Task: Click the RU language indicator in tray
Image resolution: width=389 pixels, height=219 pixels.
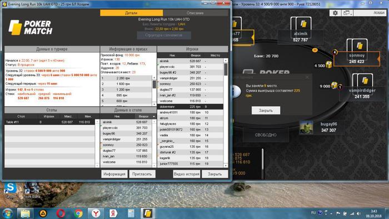Action: click(x=313, y=213)
